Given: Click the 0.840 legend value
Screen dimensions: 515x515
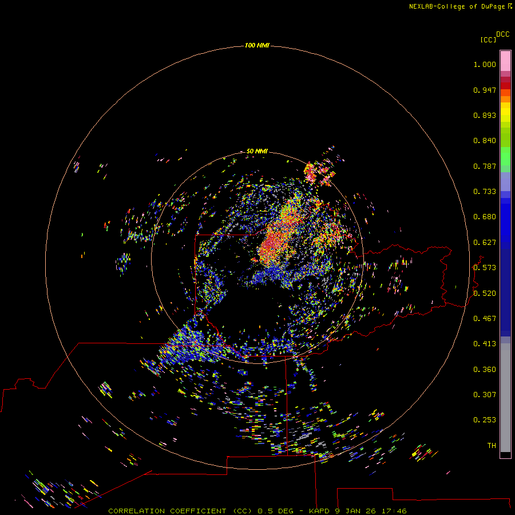Looking at the screenshot, I should coord(485,141).
